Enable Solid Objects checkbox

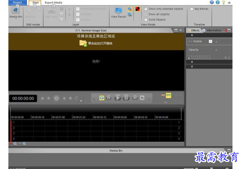pyautogui.click(x=146, y=19)
